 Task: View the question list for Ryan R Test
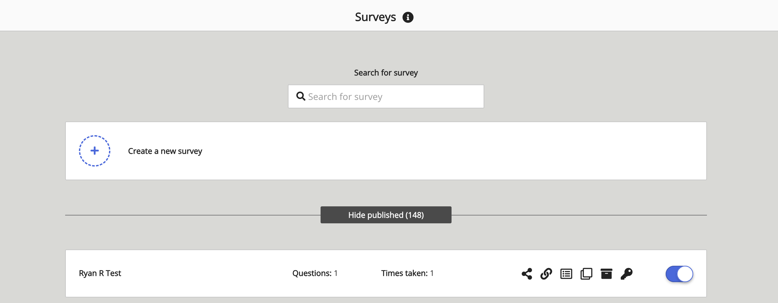point(566,274)
